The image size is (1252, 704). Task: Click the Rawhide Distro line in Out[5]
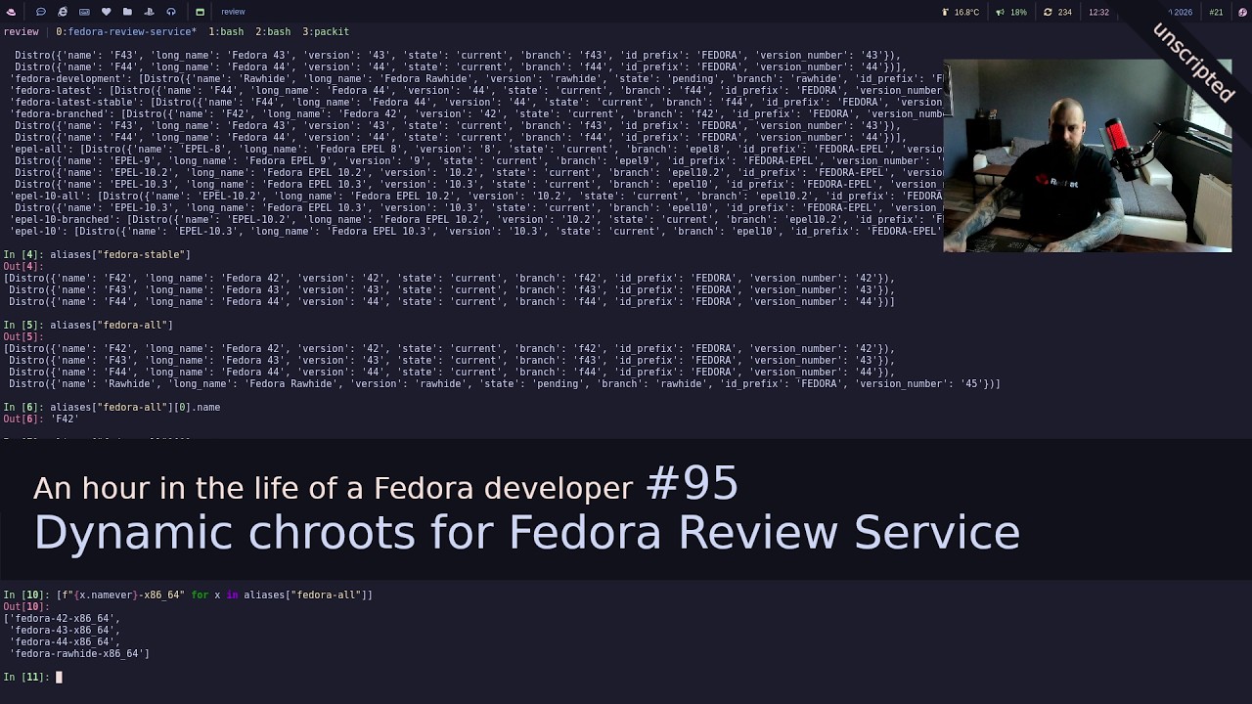(505, 383)
